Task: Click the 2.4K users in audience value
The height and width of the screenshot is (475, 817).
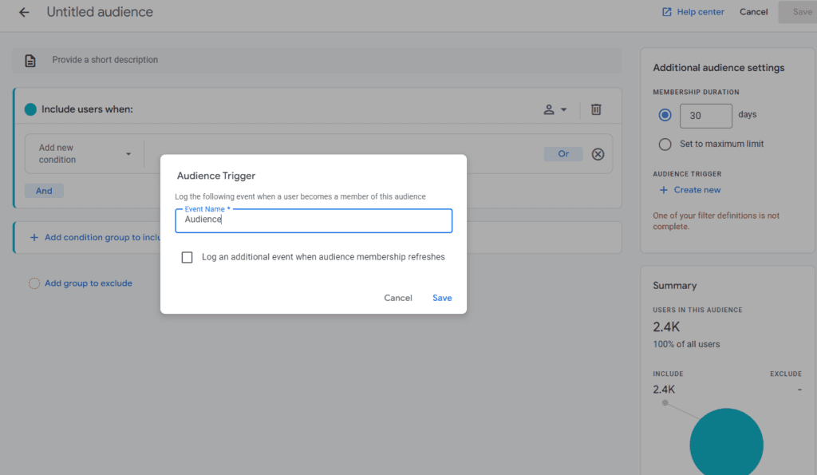Action: point(666,327)
